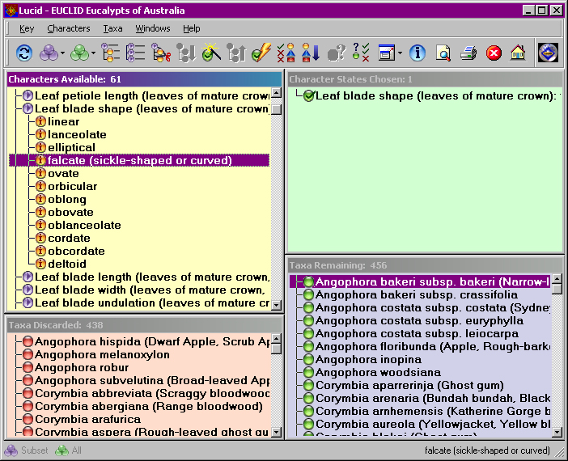The image size is (568, 461).
Task: Click the lightning bolt checkmark icon
Action: click(261, 53)
